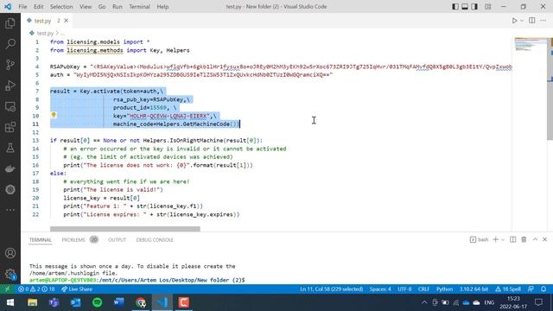Viewport: 553px width, 311px height.
Task: Show errors and warnings in the status bar
Action: pyautogui.click(x=36, y=289)
